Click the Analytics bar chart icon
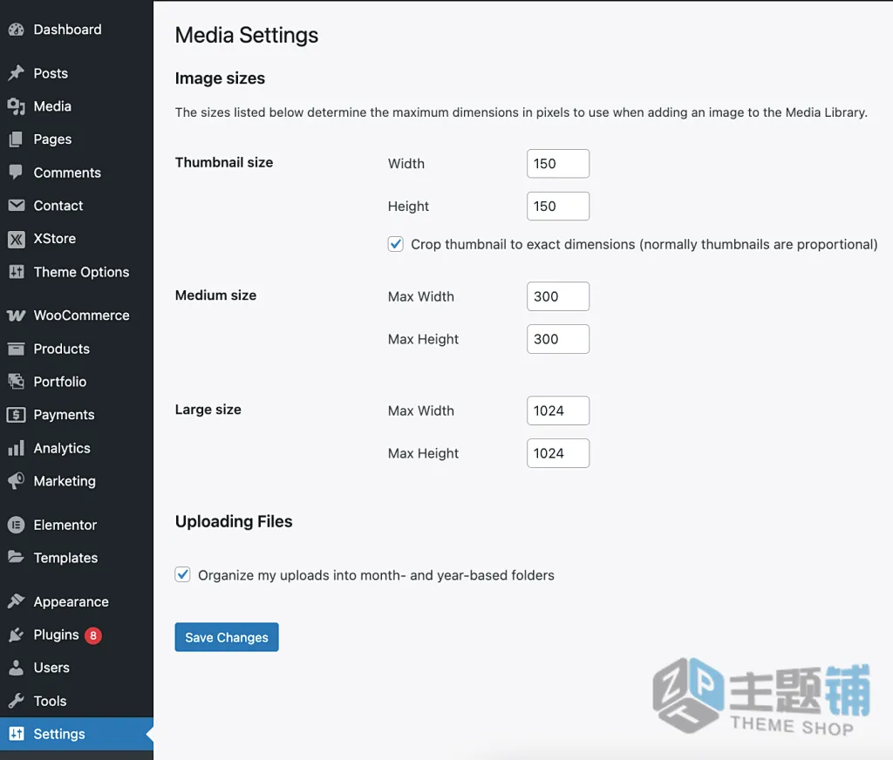Viewport: 893px width, 760px height. [17, 448]
